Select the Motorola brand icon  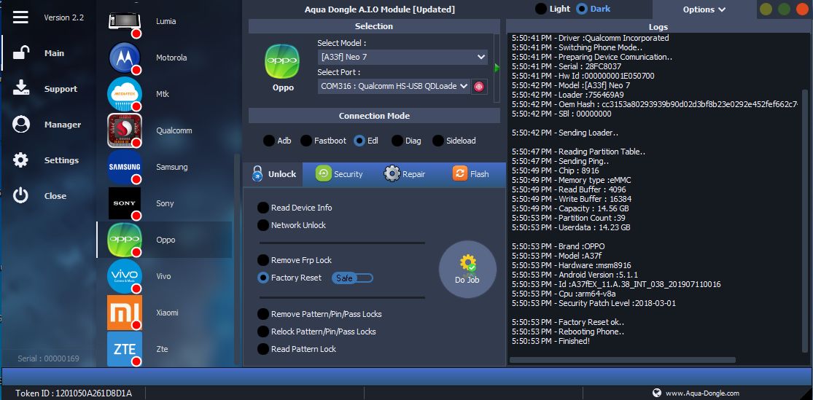pyautogui.click(x=125, y=58)
